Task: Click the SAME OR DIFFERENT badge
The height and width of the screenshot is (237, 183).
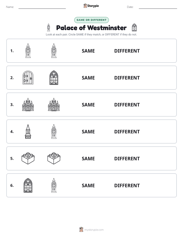Action: coord(91,20)
